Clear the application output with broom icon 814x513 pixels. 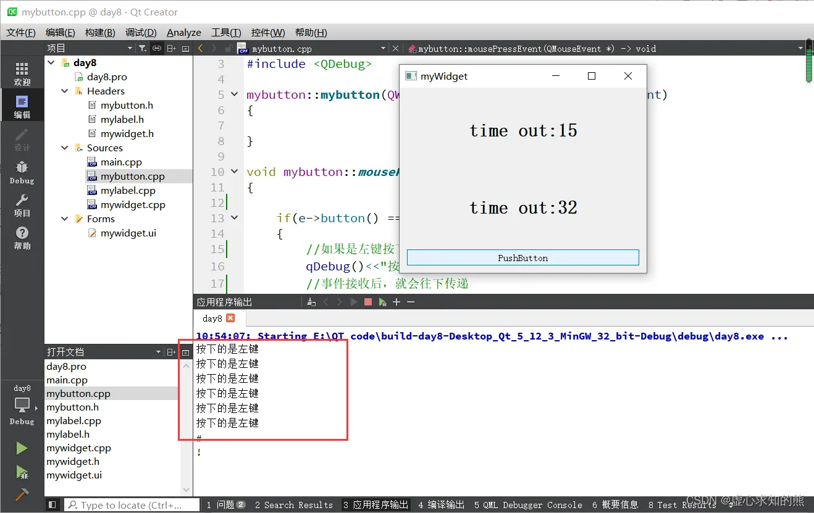pyautogui.click(x=311, y=302)
